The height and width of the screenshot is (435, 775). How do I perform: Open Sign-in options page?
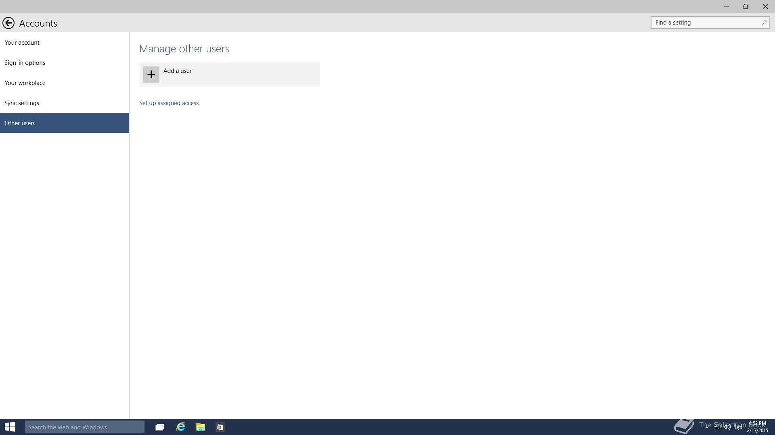(65, 62)
